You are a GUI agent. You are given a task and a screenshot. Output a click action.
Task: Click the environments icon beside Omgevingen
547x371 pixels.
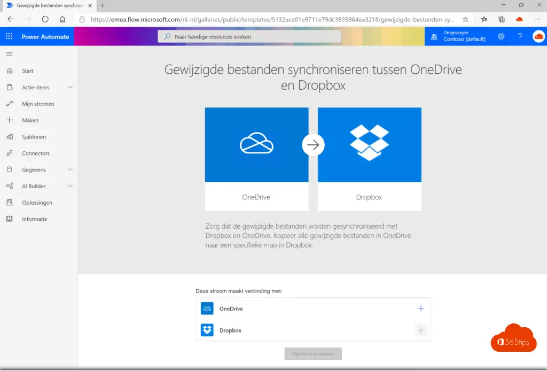pos(434,37)
